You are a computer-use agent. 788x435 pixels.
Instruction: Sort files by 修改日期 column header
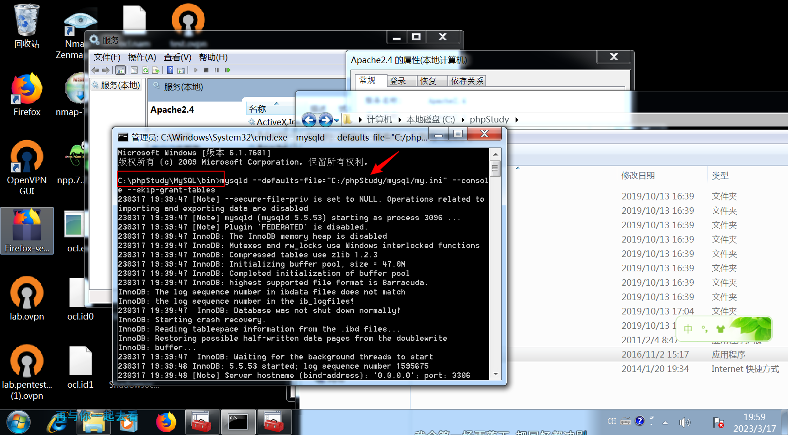click(x=638, y=176)
